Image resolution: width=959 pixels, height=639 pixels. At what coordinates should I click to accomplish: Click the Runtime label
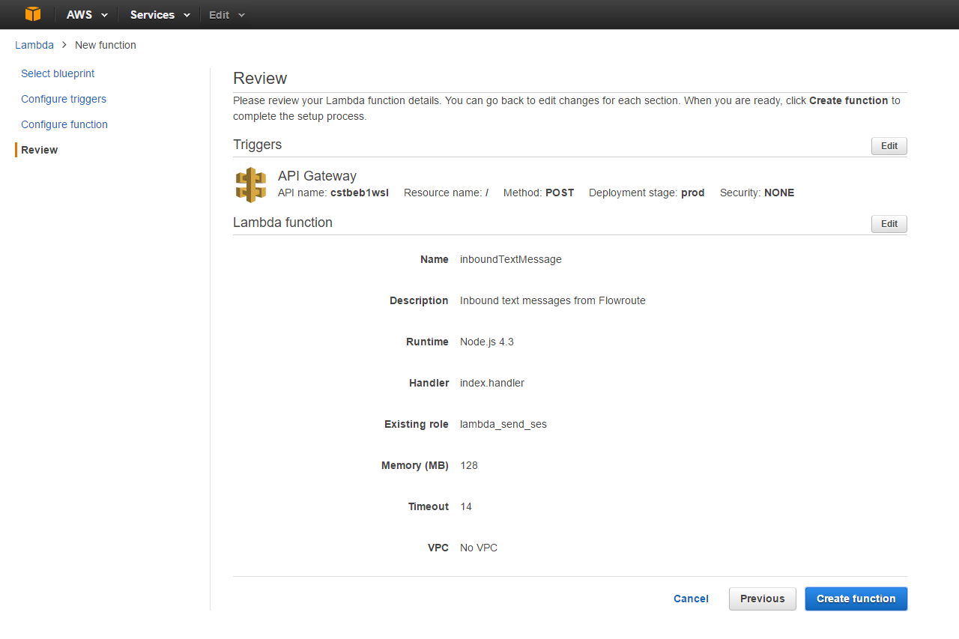coord(427,342)
